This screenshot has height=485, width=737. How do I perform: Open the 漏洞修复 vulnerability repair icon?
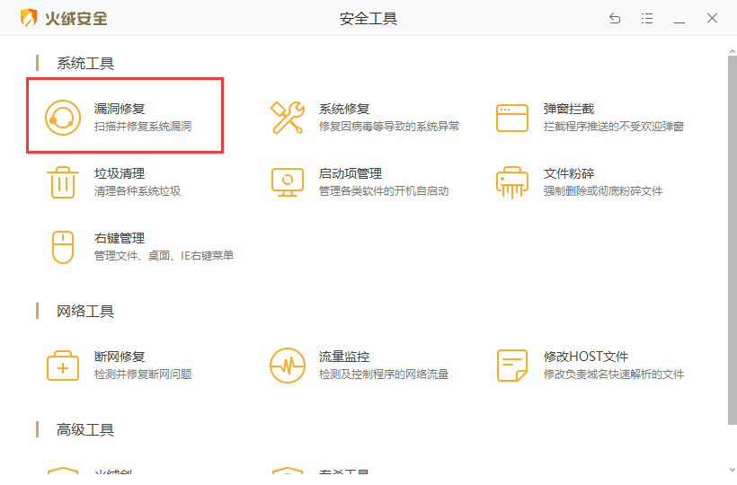[x=63, y=118]
